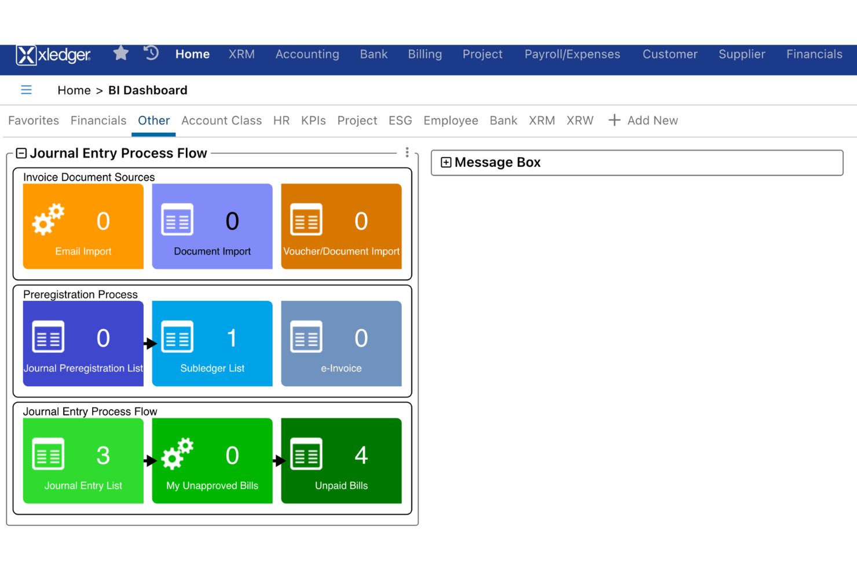Go to Home in breadcrumb
This screenshot has height=572, width=857.
[x=74, y=90]
